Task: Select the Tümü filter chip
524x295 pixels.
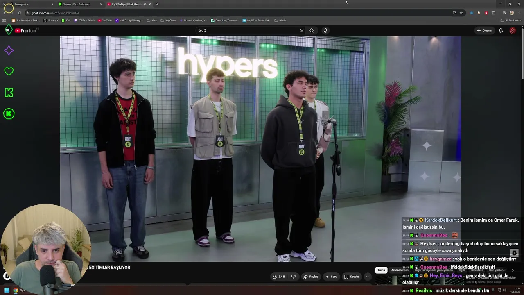Action: pyautogui.click(x=381, y=270)
